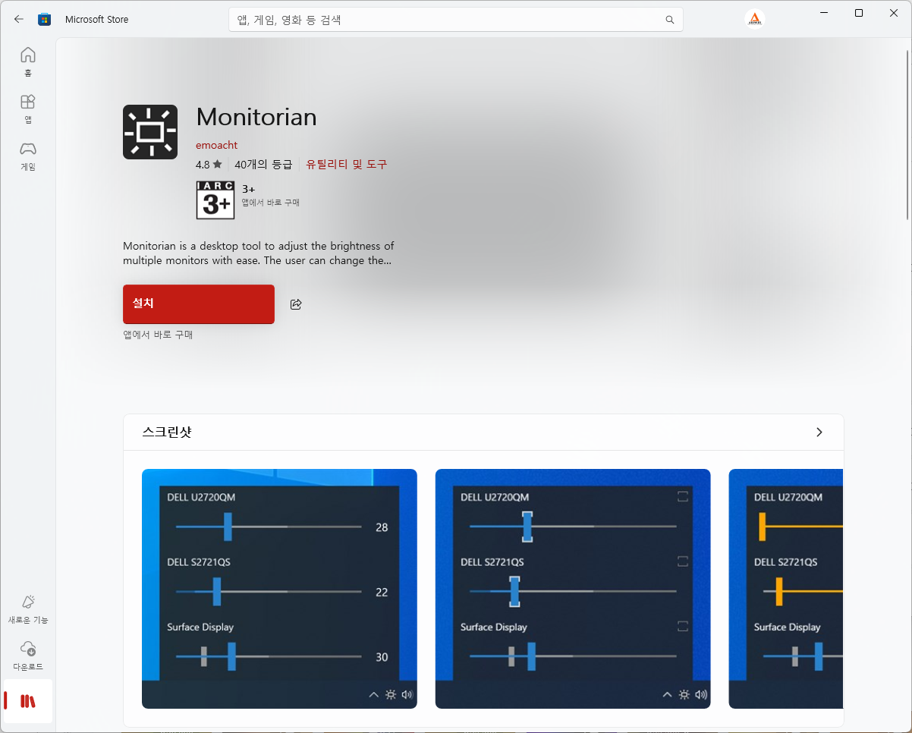
Task: Open the Games (게임) sidebar item
Action: coord(28,156)
